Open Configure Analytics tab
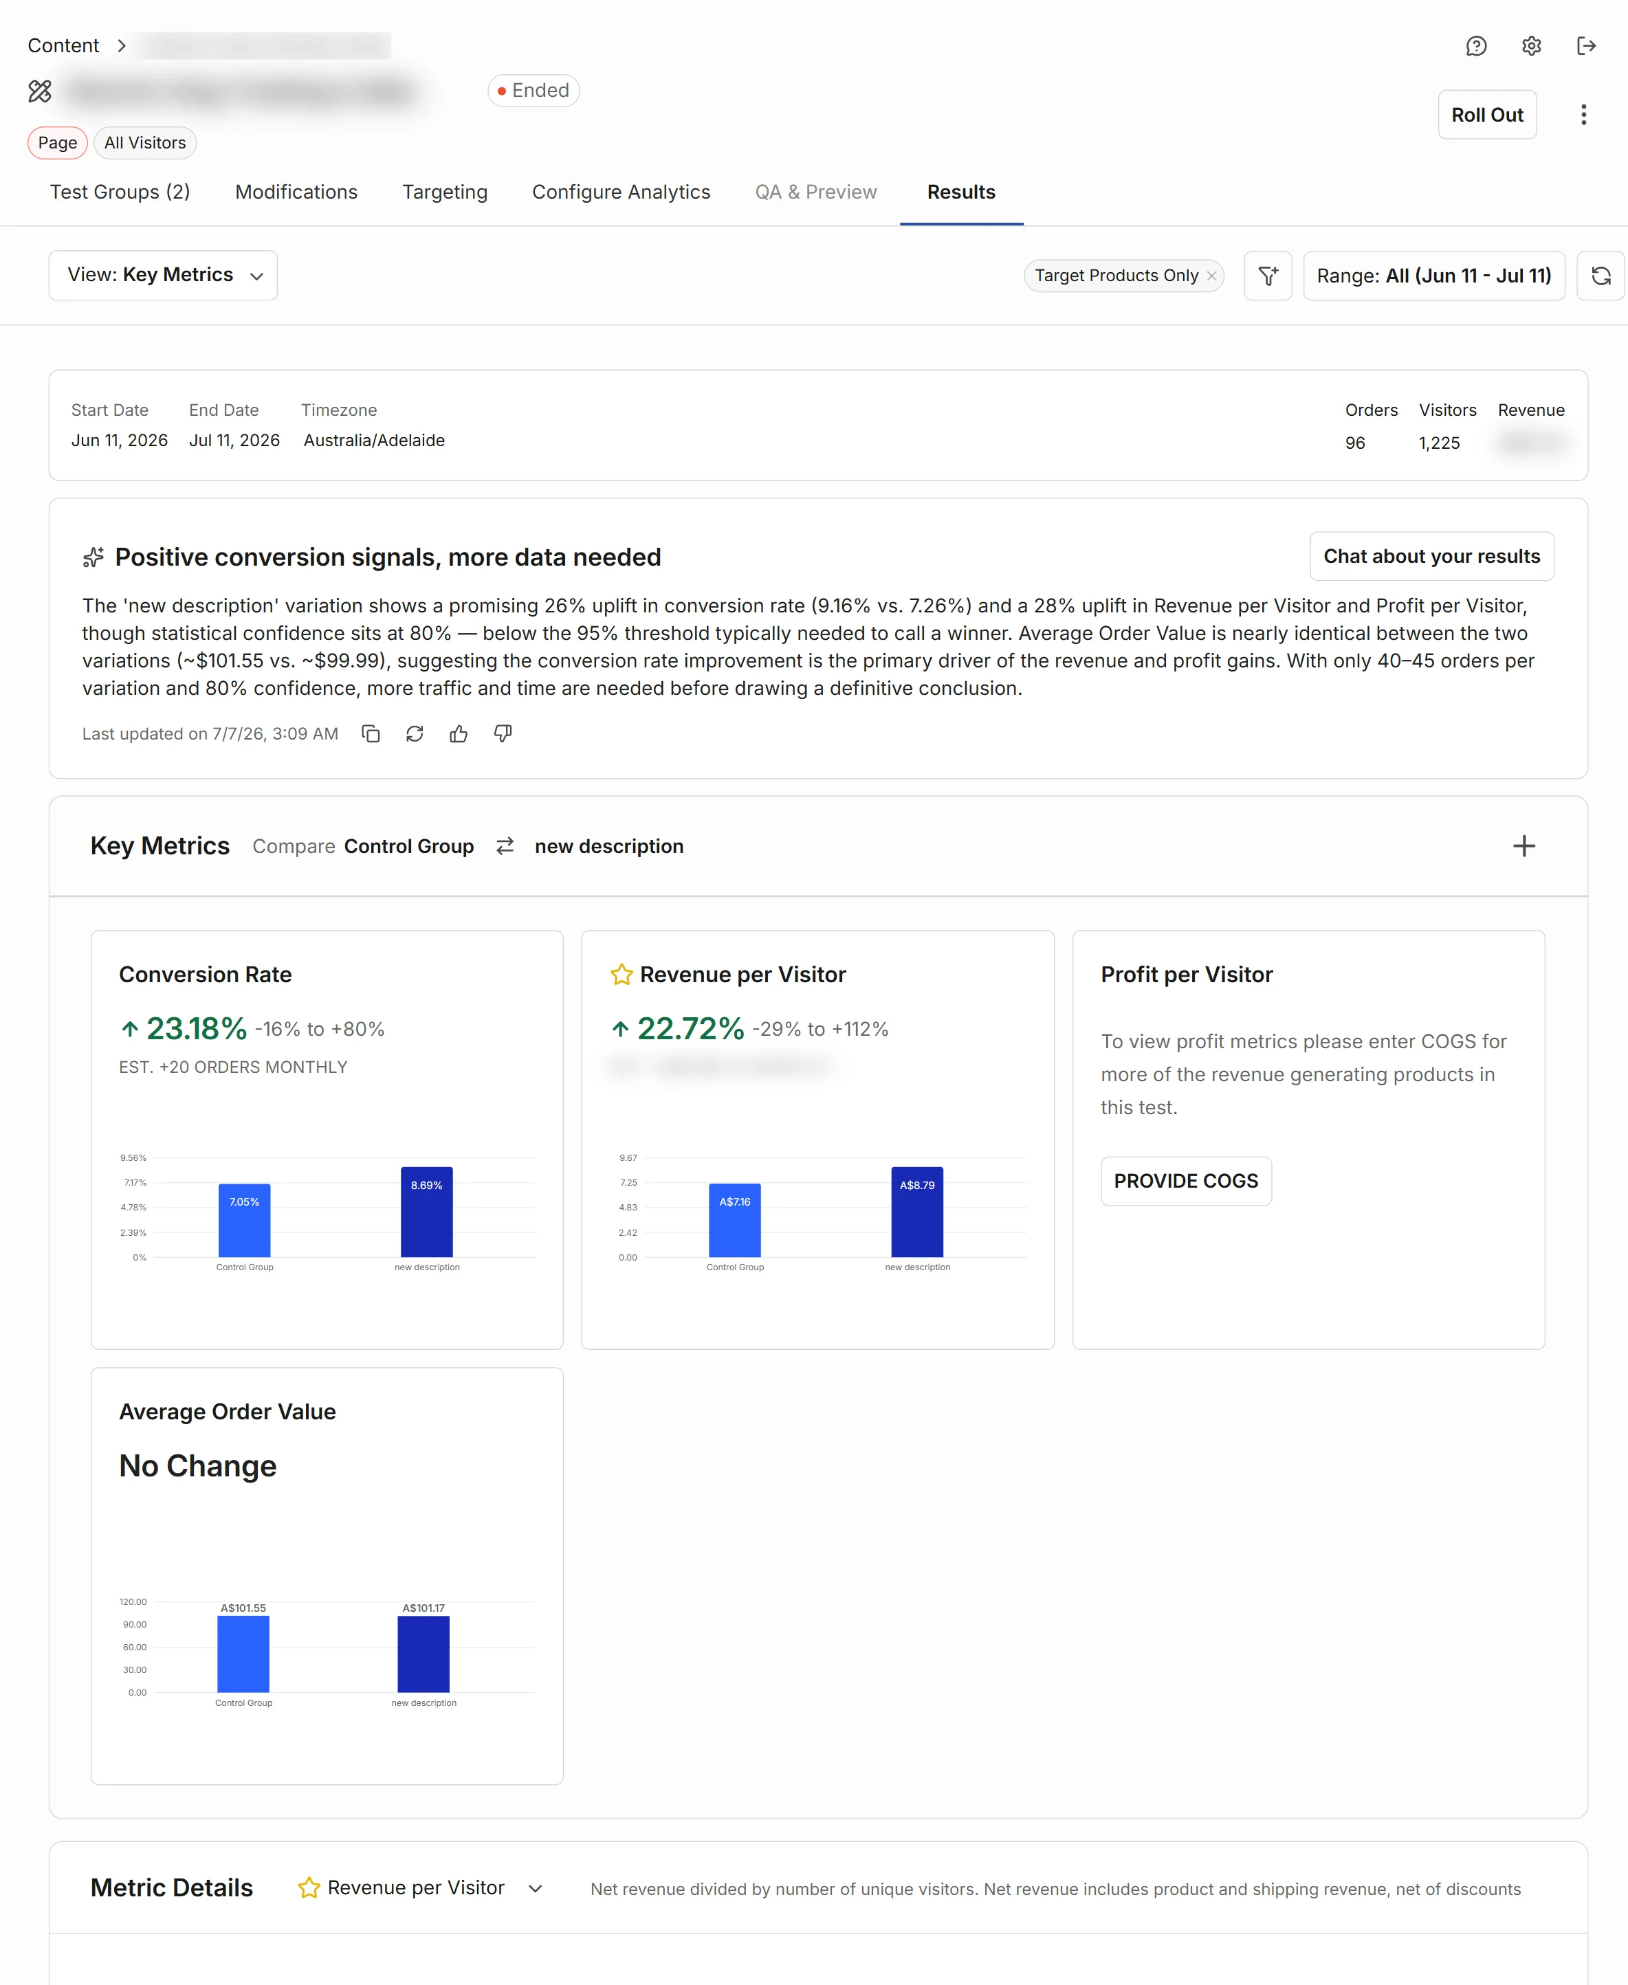This screenshot has height=1985, width=1628. [x=621, y=192]
